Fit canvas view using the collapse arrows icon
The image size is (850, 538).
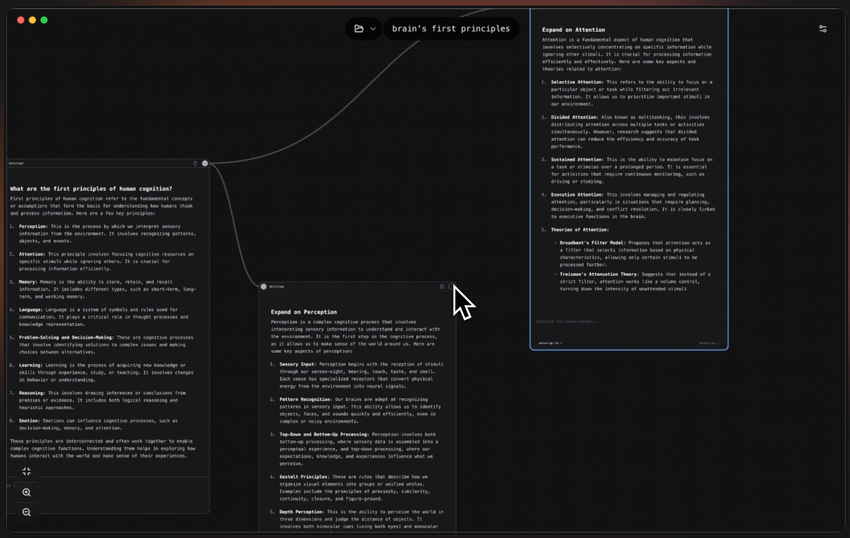point(26,471)
